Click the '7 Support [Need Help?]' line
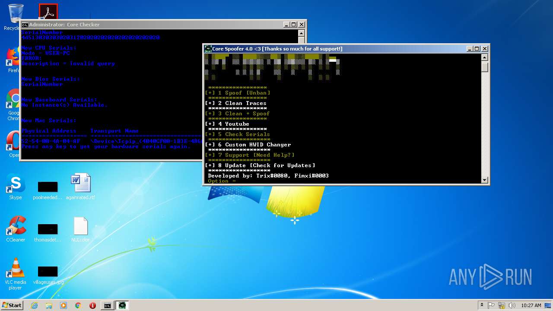Viewport: 553px width, 311px height. click(x=250, y=155)
